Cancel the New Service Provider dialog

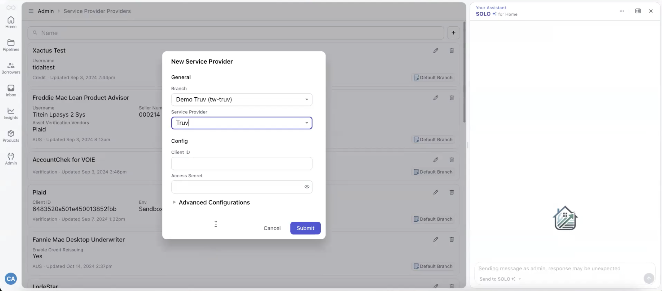click(272, 228)
